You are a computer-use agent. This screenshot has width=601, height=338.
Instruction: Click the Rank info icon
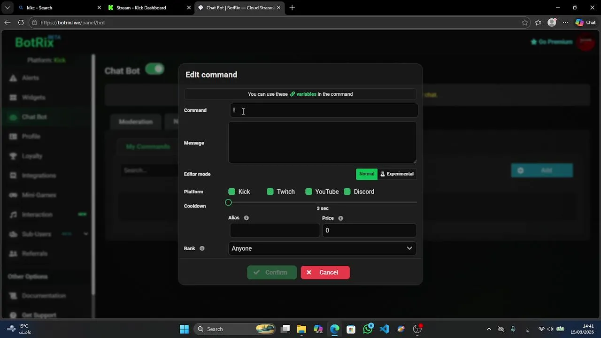(x=202, y=248)
